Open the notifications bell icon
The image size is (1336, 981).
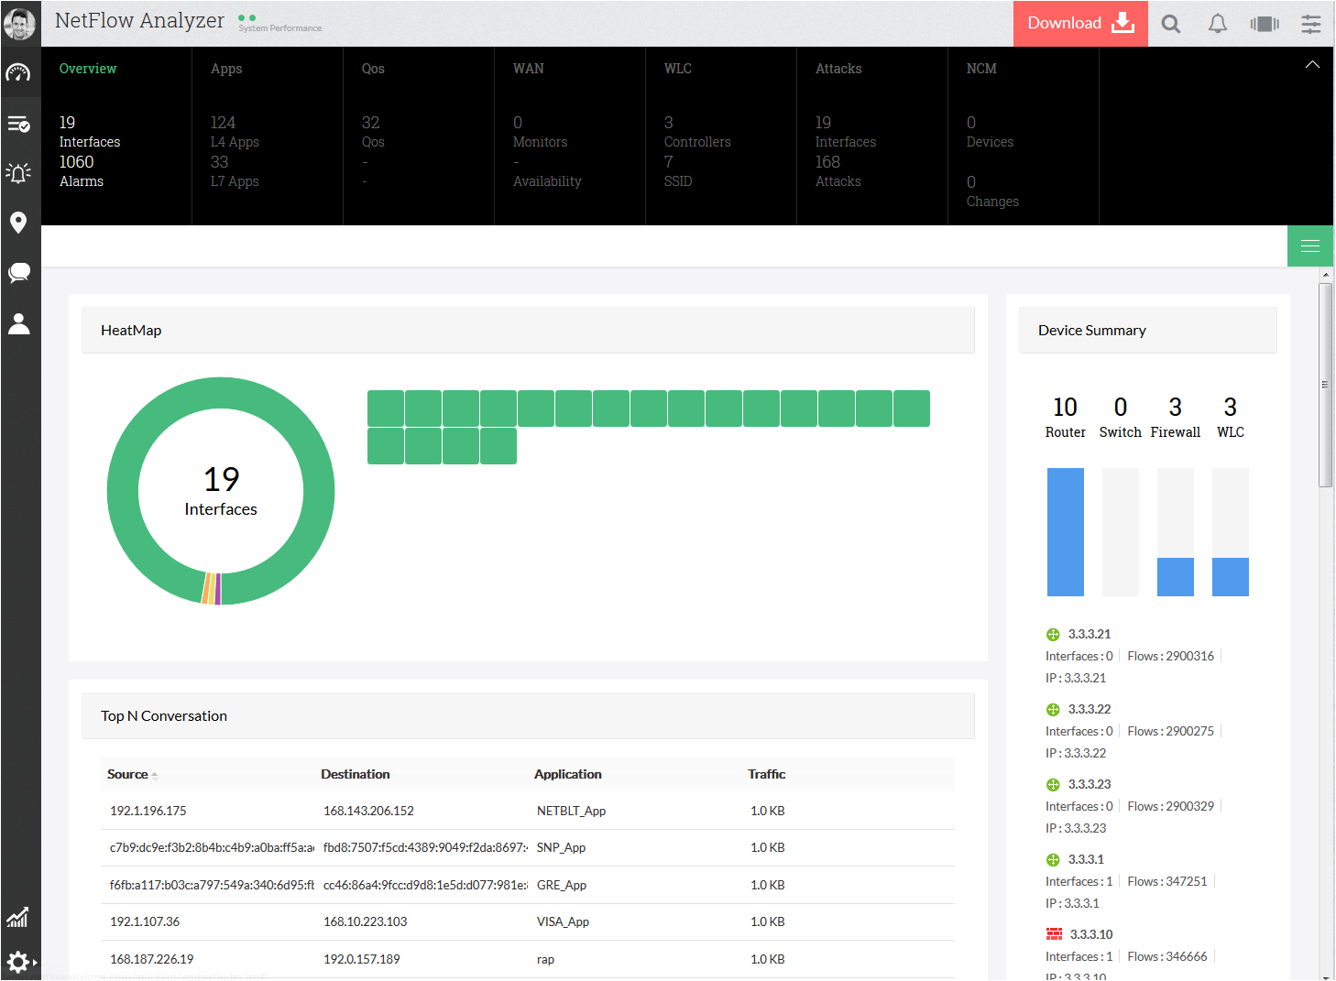(1217, 24)
